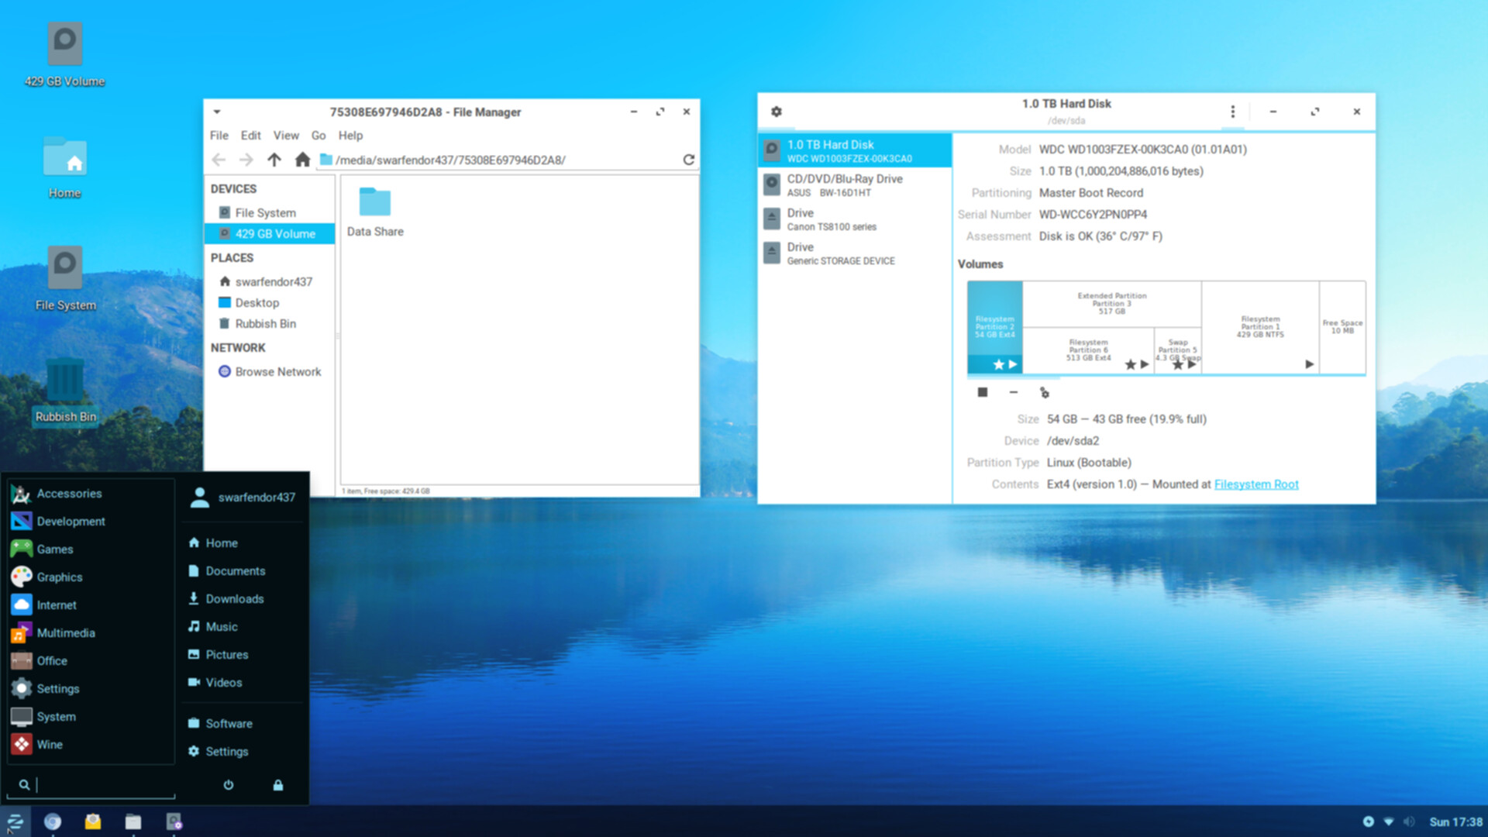Open additional partition options gears icon
The image size is (1488, 837).
1044,393
